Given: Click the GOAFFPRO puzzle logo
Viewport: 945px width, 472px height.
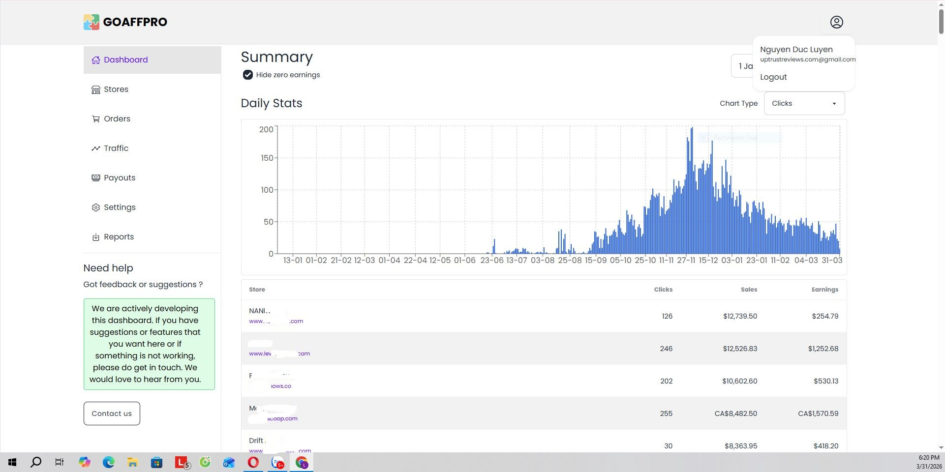Looking at the screenshot, I should [91, 22].
